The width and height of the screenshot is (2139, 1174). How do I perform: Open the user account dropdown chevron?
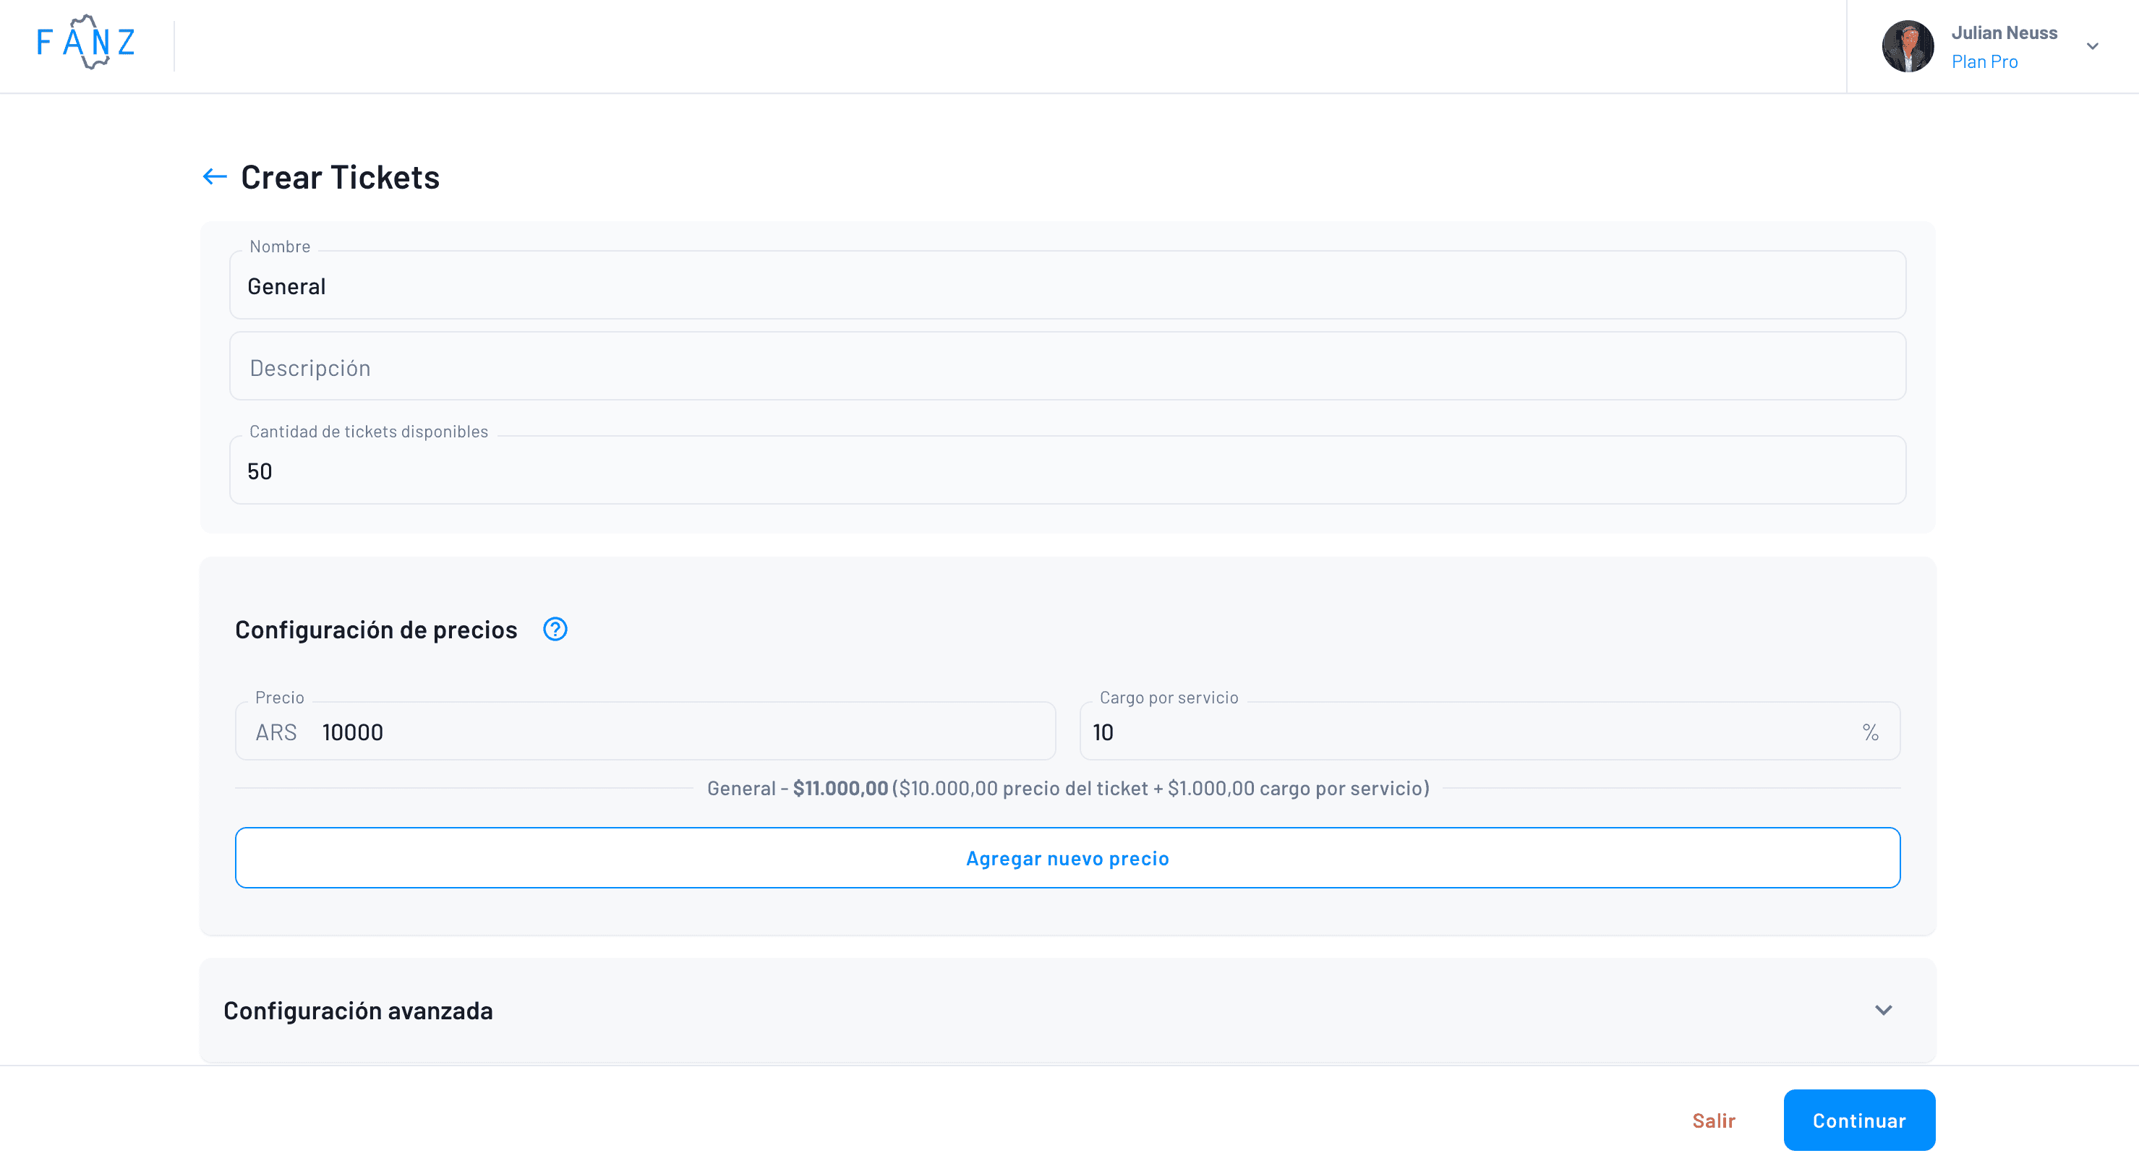(2093, 46)
